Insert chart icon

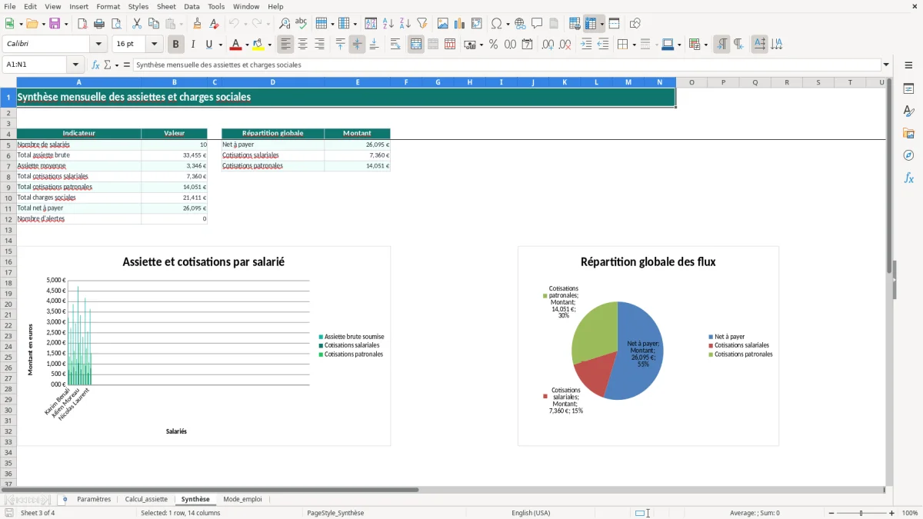pyautogui.click(x=460, y=24)
